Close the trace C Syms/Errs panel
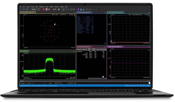 [106, 13]
